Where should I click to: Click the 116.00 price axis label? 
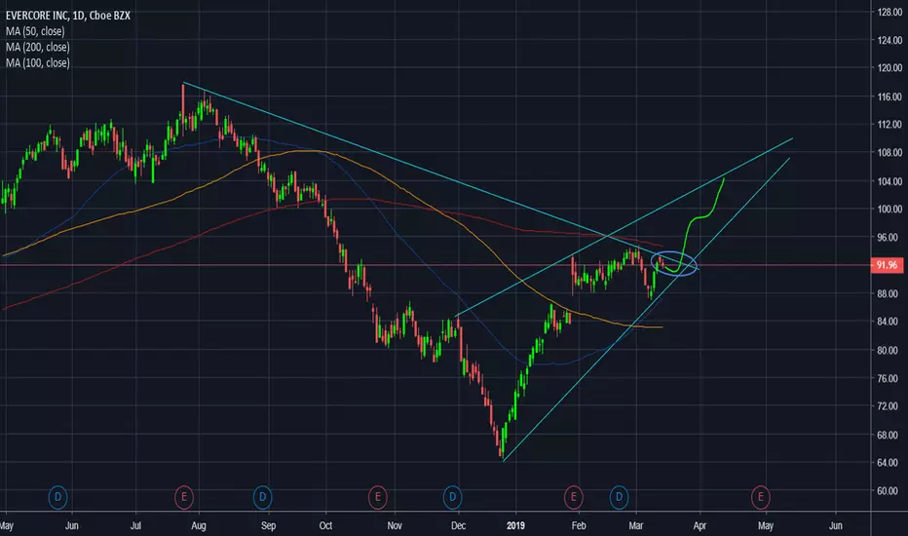tap(889, 96)
